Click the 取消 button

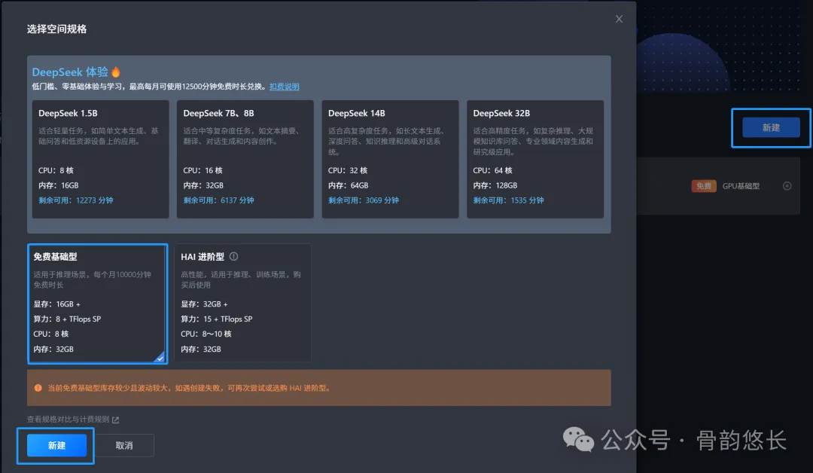click(124, 446)
